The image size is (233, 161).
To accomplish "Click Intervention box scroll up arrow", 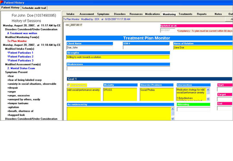I will click(208, 90).
